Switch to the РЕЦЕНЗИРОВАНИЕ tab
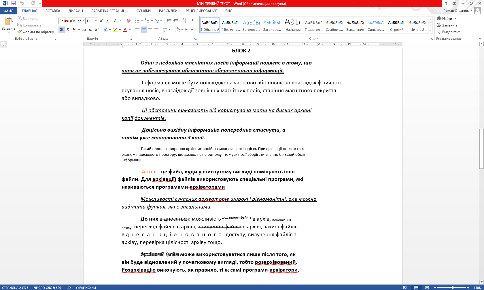The height and width of the screenshot is (290, 484). [x=201, y=11]
